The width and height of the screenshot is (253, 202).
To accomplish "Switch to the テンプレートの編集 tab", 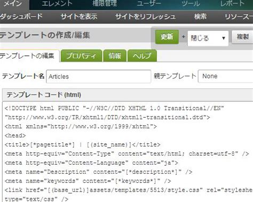I will pyautogui.click(x=29, y=56).
